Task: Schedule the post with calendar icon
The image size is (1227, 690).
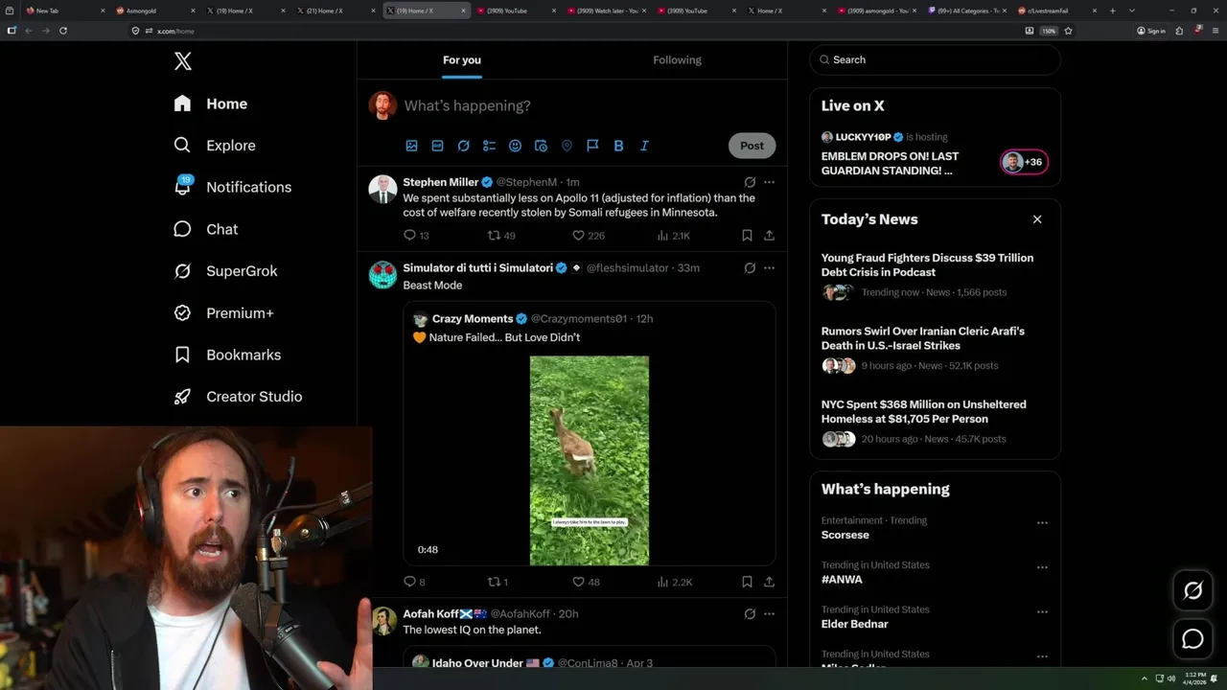Action: point(541,146)
